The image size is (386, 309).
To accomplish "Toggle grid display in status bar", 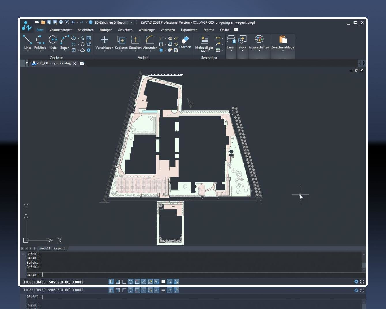I will point(118,282).
